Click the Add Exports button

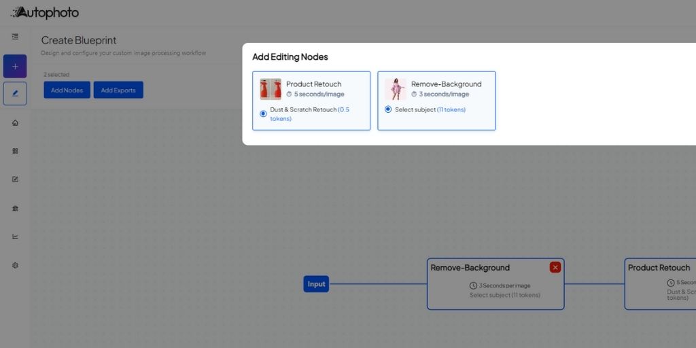[x=118, y=90]
